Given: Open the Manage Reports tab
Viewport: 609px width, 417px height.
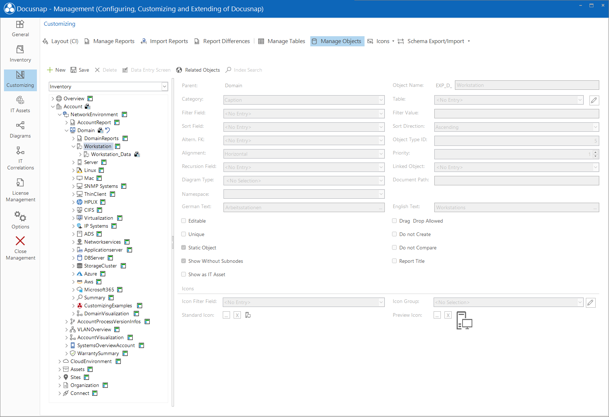Looking at the screenshot, I should [110, 41].
